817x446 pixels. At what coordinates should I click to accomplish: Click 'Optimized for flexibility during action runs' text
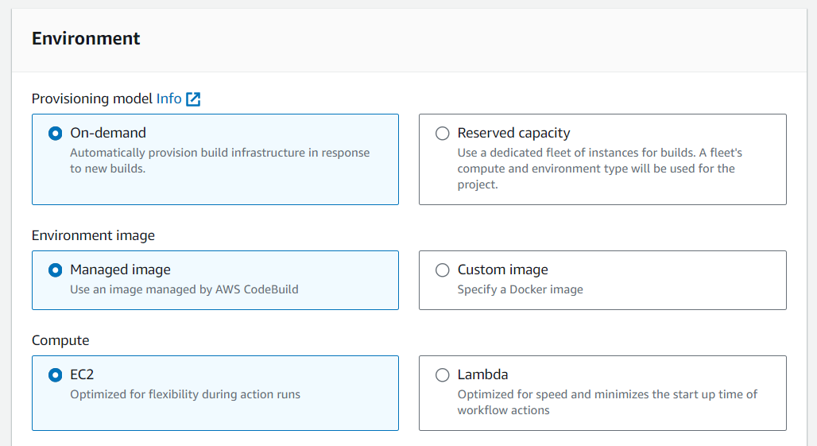(185, 394)
